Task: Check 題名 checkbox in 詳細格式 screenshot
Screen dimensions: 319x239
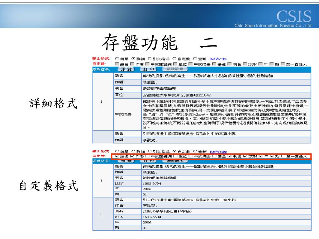Action: pyautogui.click(x=117, y=64)
